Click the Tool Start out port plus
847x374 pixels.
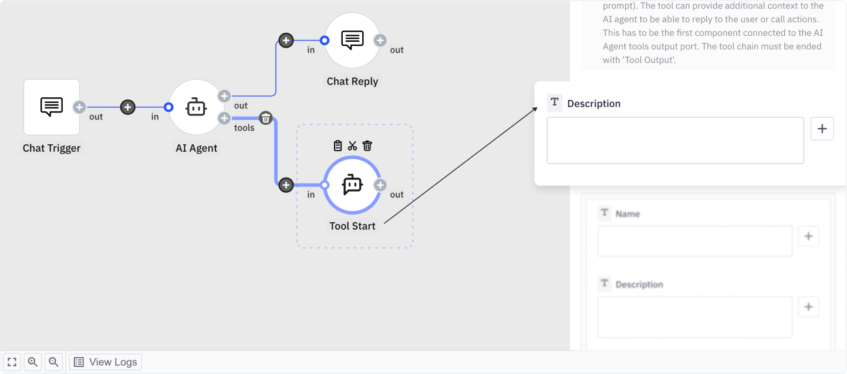tap(380, 185)
